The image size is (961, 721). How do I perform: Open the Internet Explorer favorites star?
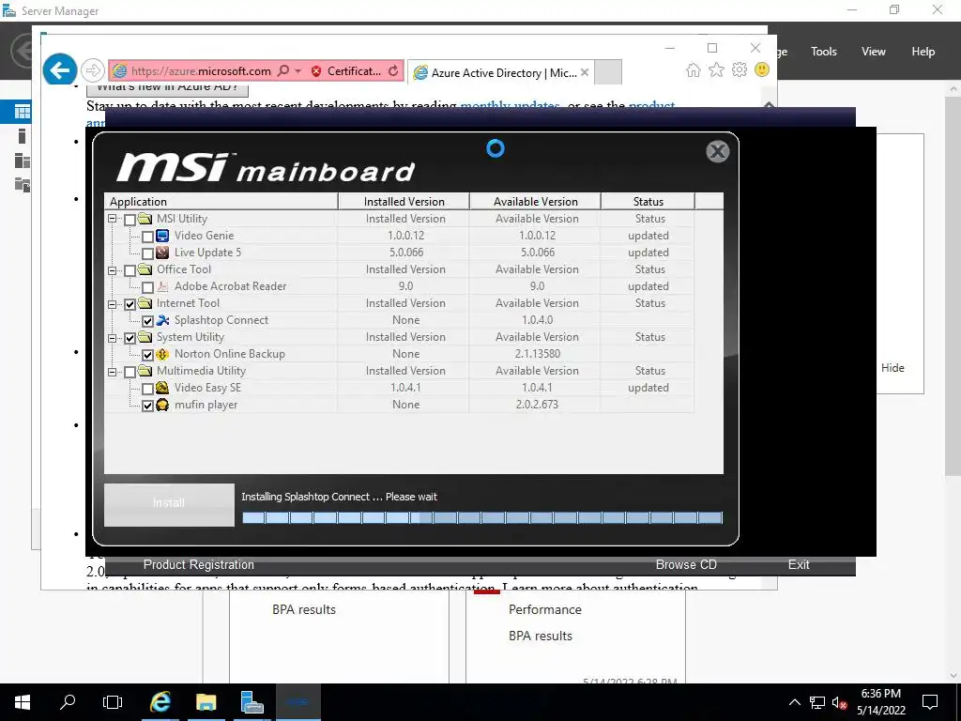click(x=716, y=69)
